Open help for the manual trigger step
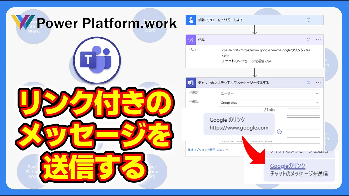Viewport: 349px width, 196px height. [x=308, y=20]
